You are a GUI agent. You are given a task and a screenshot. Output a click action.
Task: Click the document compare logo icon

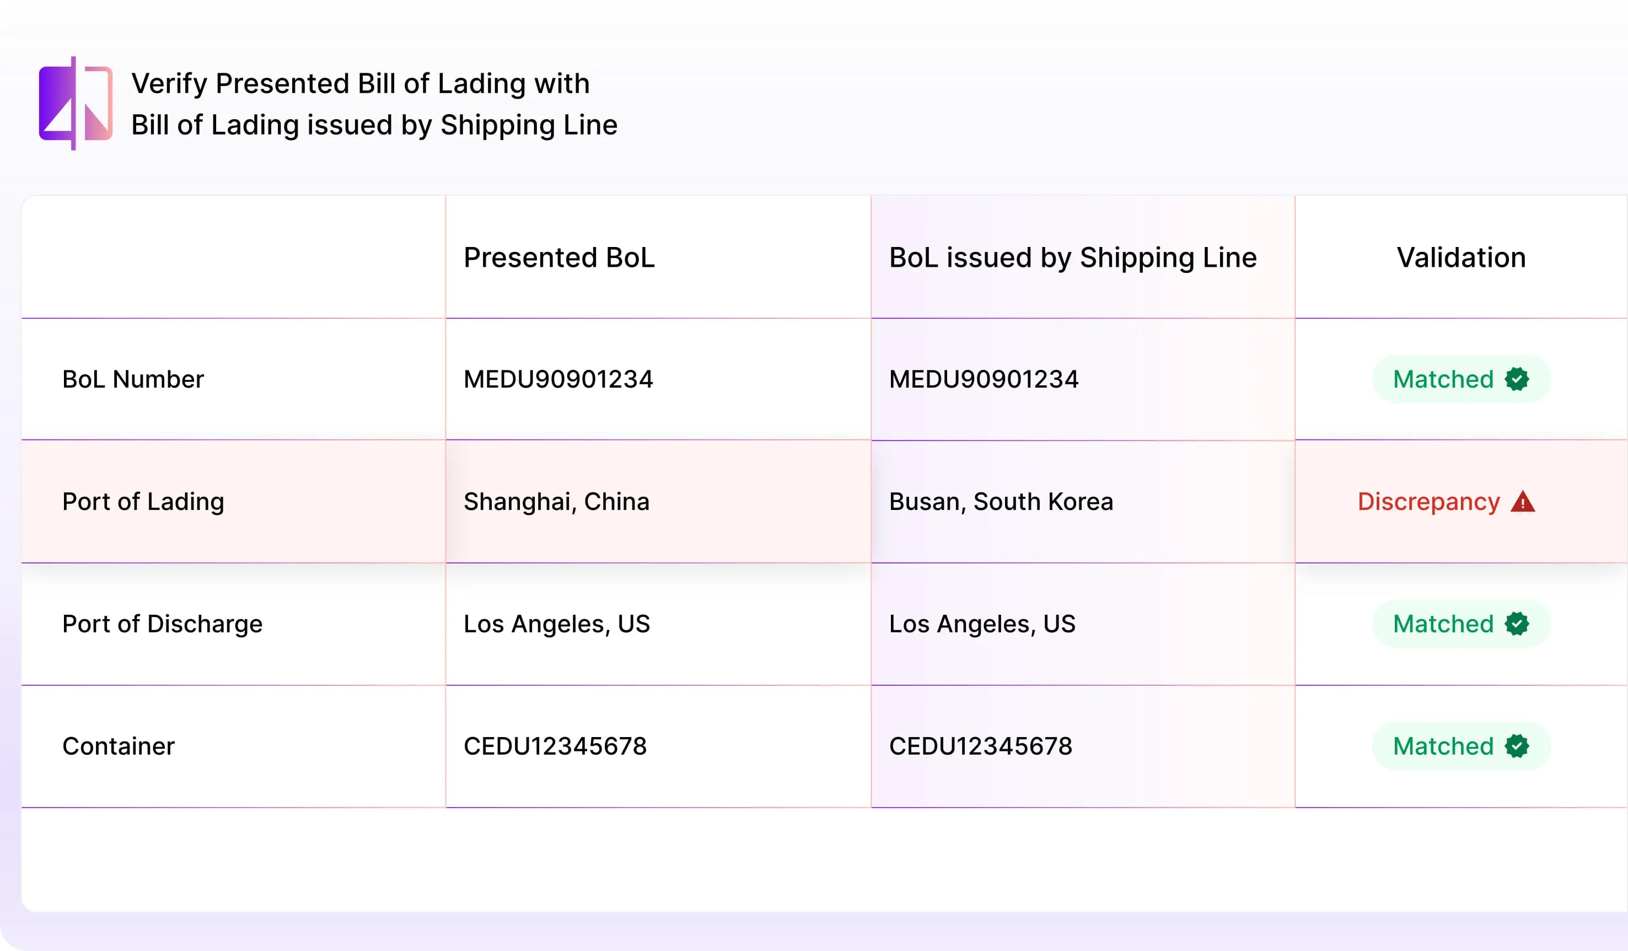[x=76, y=104]
